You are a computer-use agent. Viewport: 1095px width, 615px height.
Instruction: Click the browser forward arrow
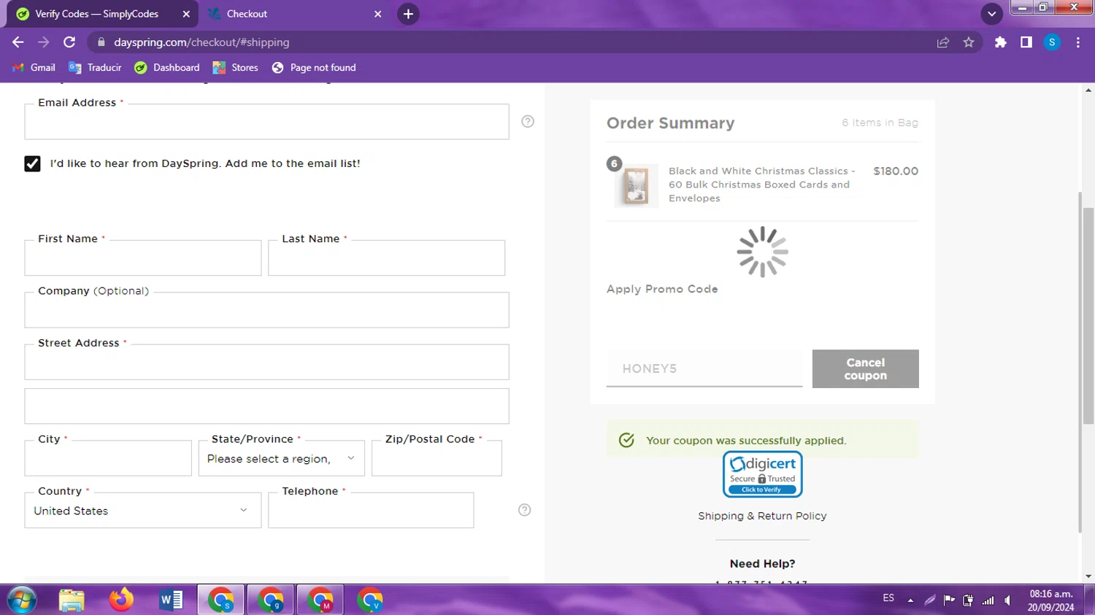[x=44, y=42]
